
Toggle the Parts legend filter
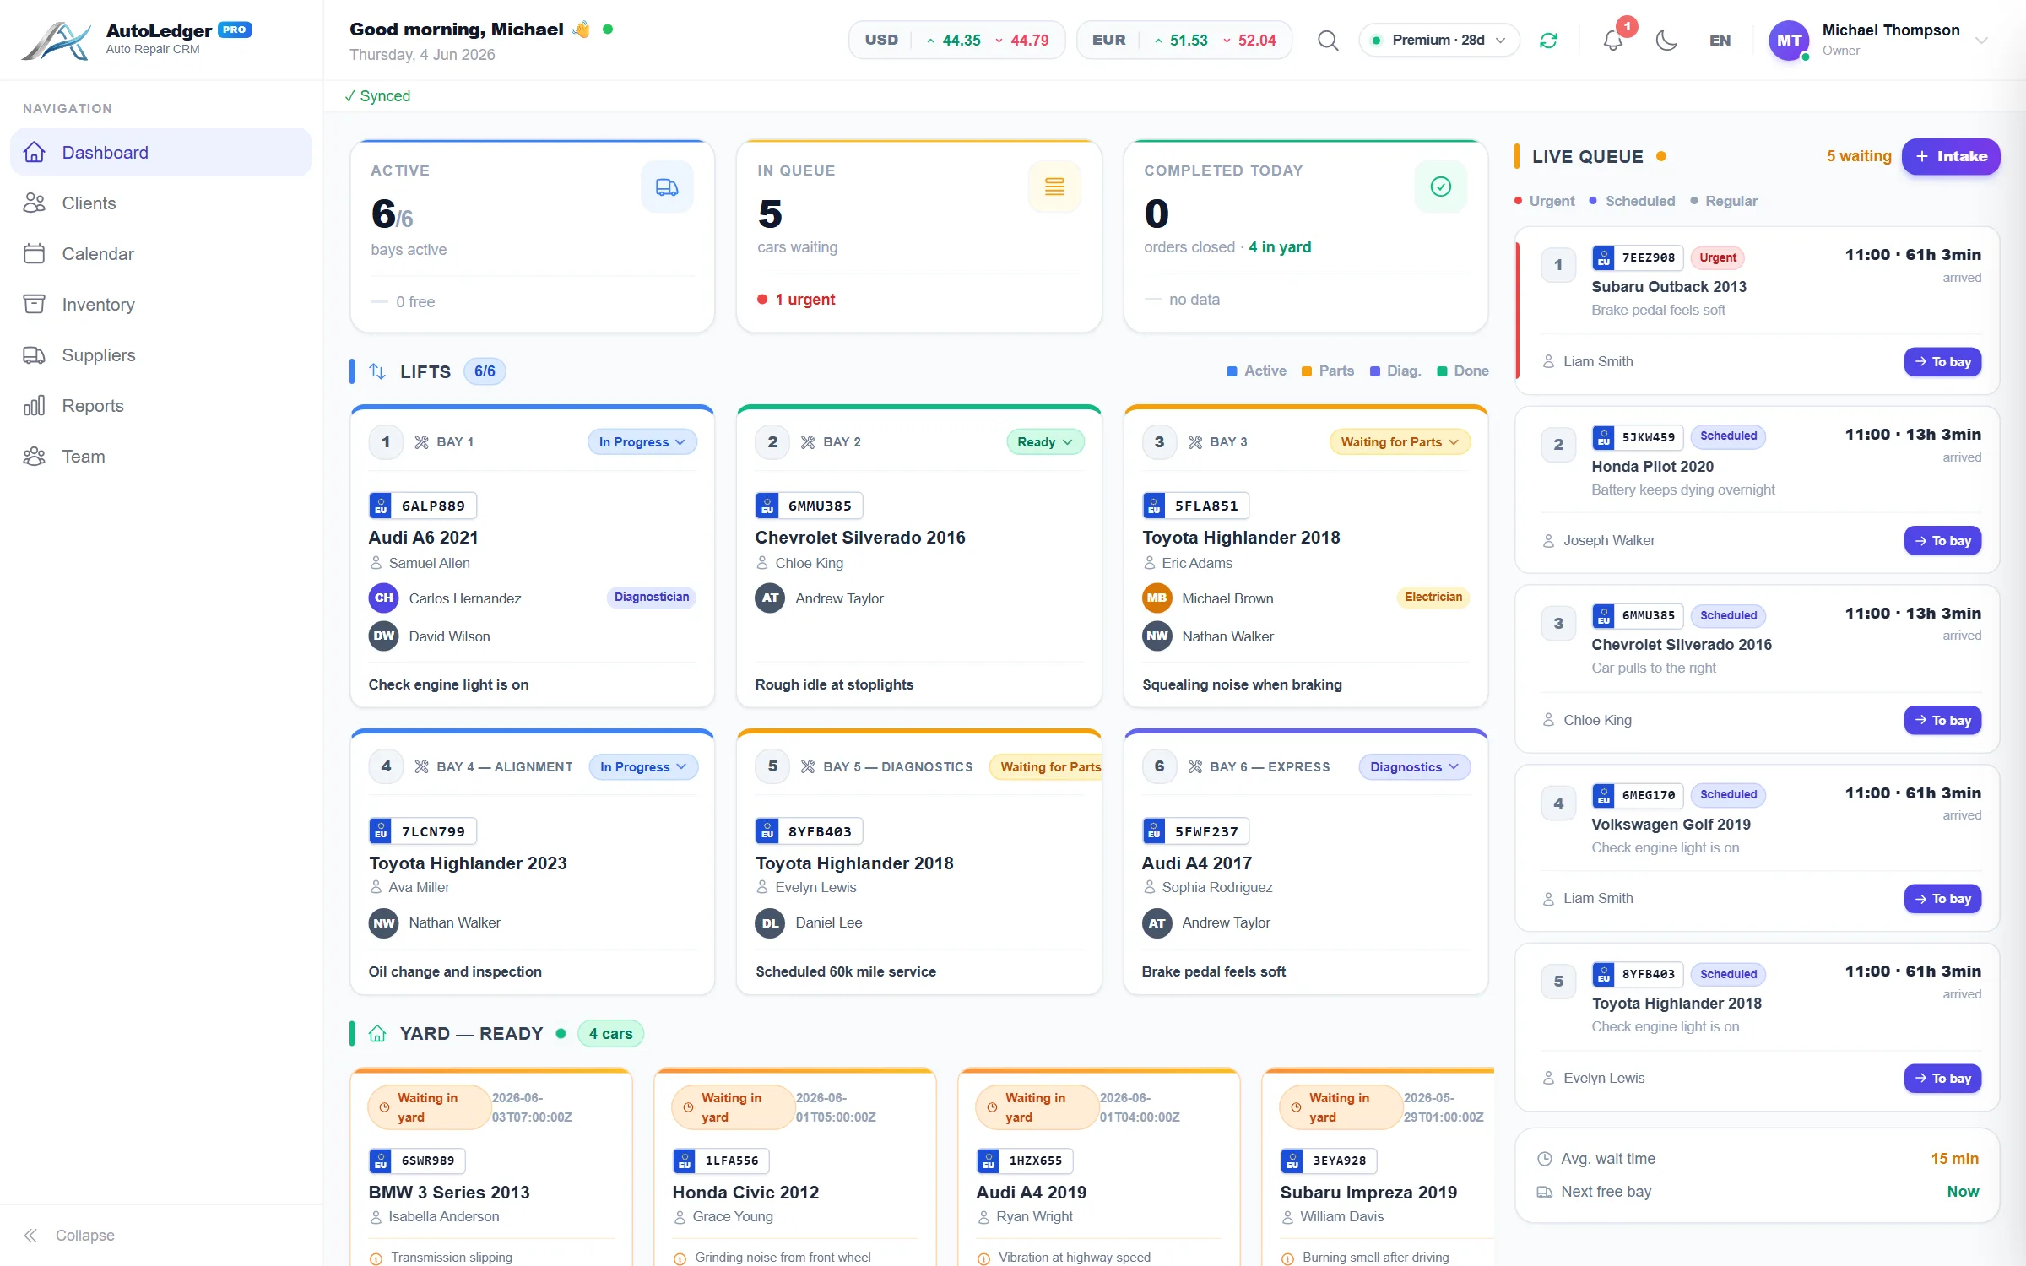pyautogui.click(x=1328, y=371)
